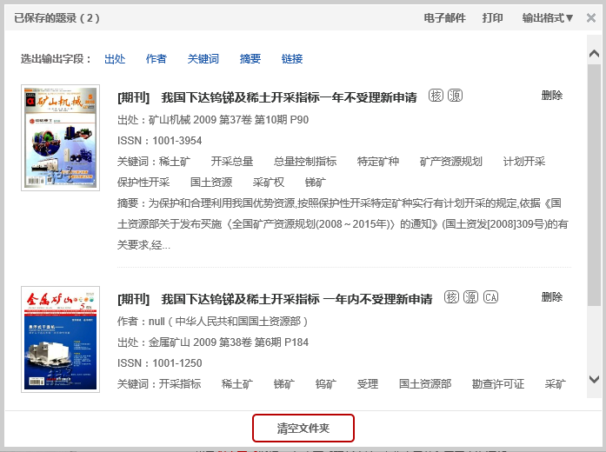
Task: Click the 源 badge on second record
Action: (x=470, y=297)
